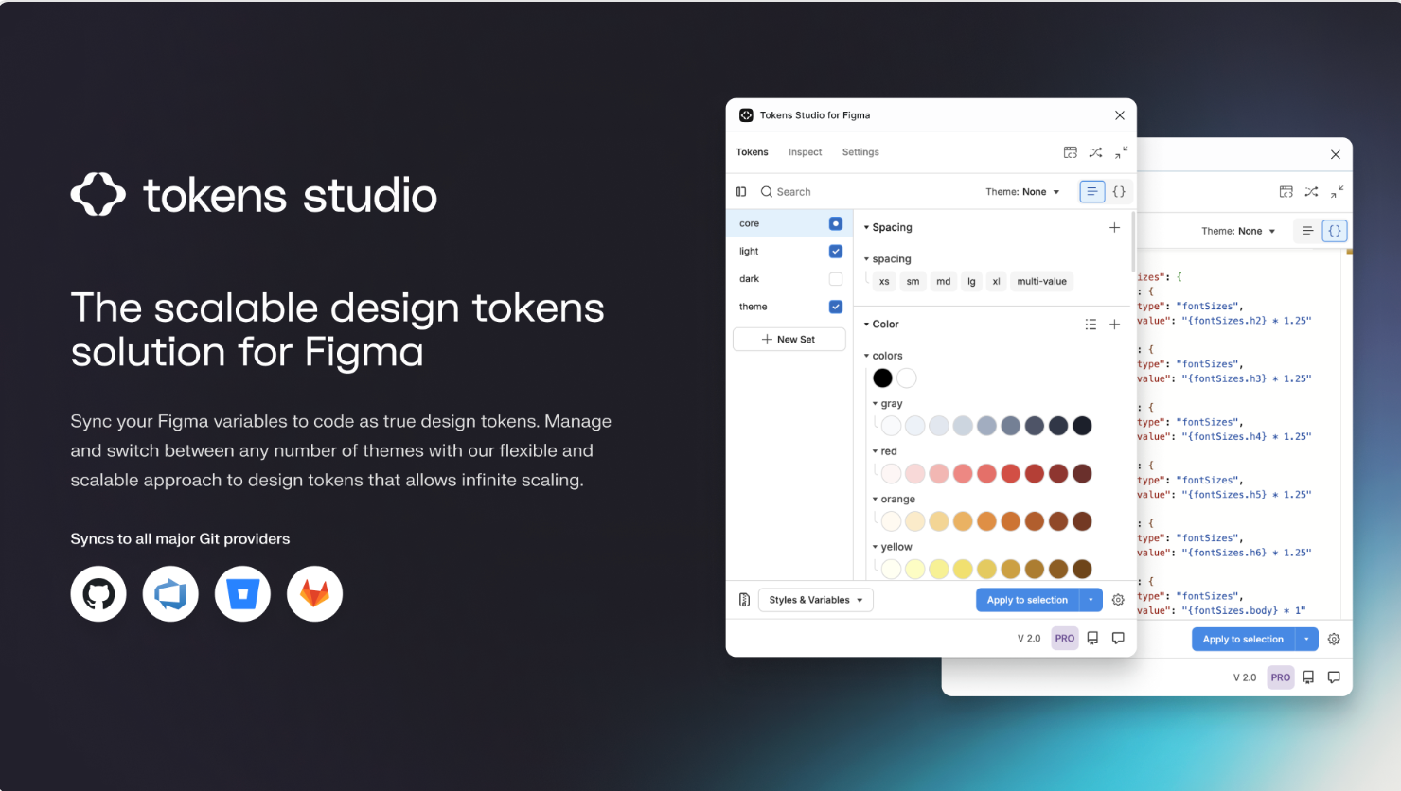
Task: Click the minimize plugin size arrows icon
Action: (1121, 152)
